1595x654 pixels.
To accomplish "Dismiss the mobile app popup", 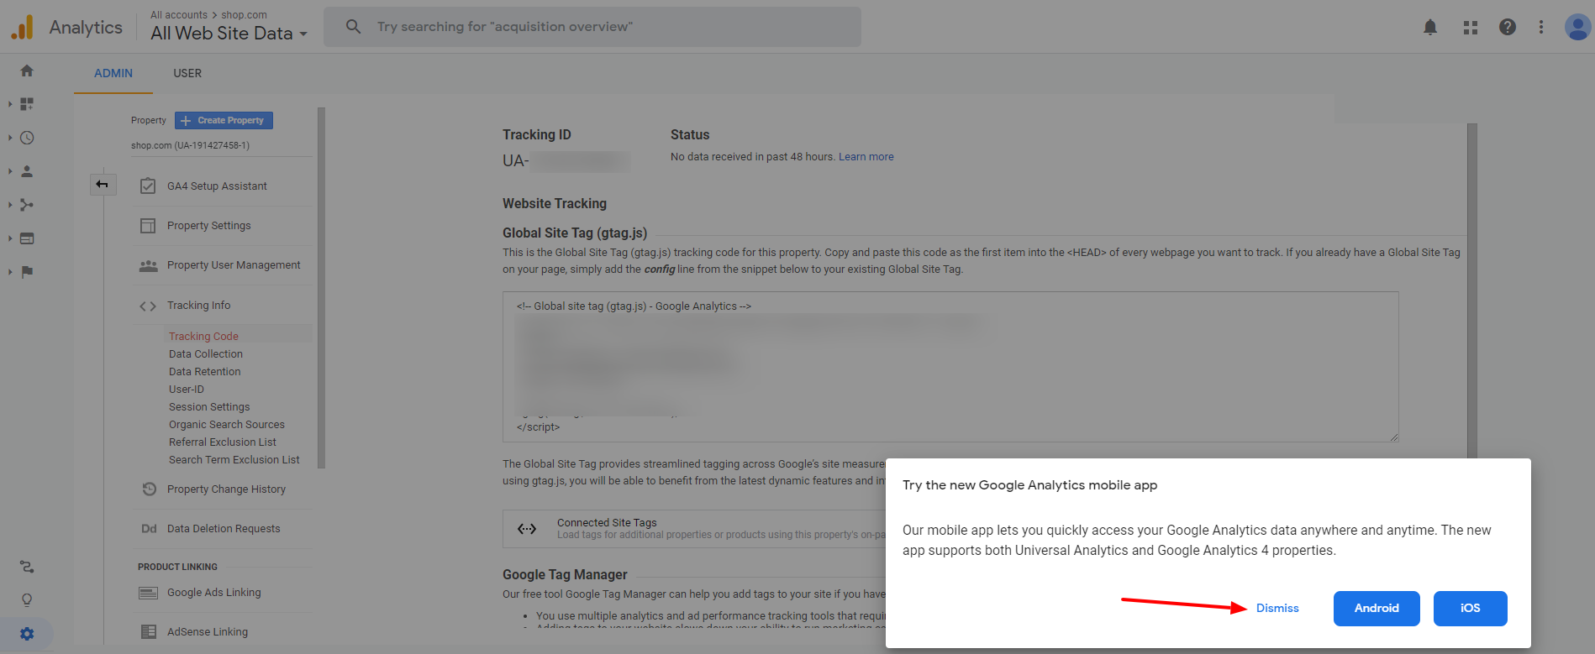I will 1277,609.
